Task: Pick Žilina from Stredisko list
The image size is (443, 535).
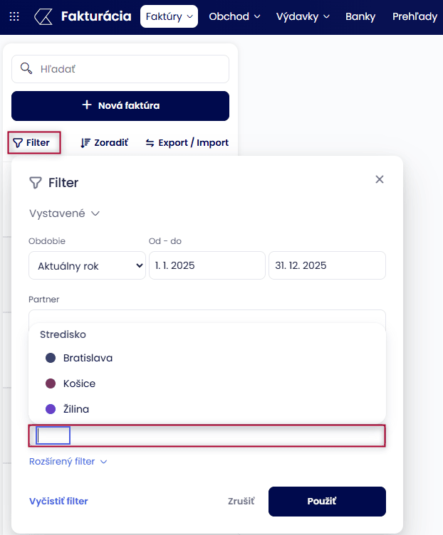Action: click(75, 409)
